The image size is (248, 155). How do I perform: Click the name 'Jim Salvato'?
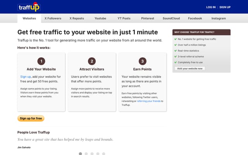(x=24, y=147)
